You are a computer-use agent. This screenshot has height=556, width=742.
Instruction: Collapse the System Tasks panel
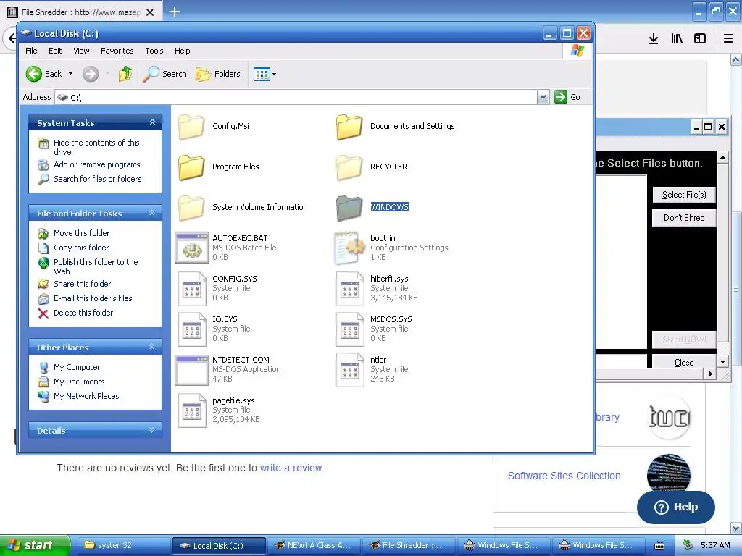click(152, 122)
